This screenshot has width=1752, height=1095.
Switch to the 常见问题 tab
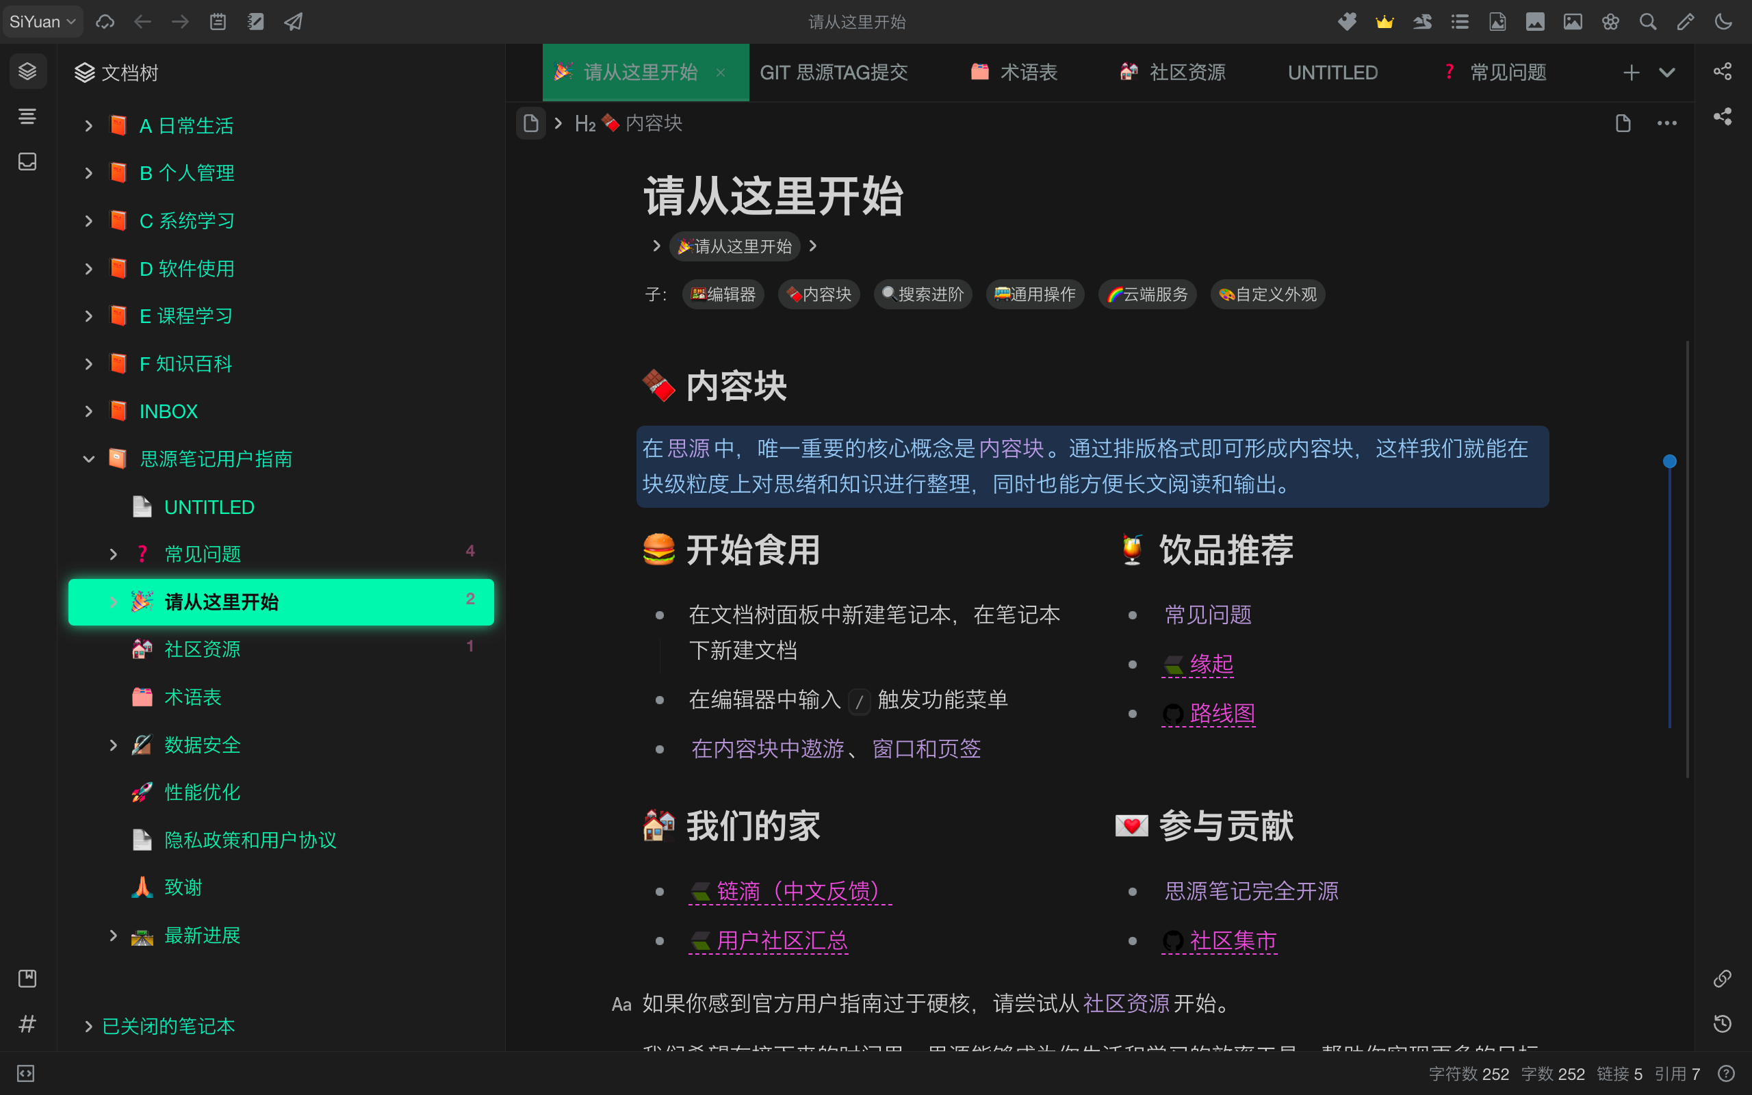(1507, 73)
